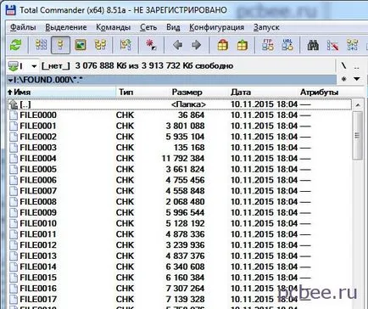
Task: Open the Файлы menu
Action: 23,27
